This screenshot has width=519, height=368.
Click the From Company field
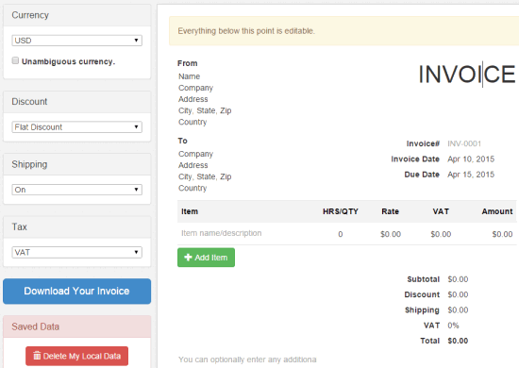[x=195, y=88]
